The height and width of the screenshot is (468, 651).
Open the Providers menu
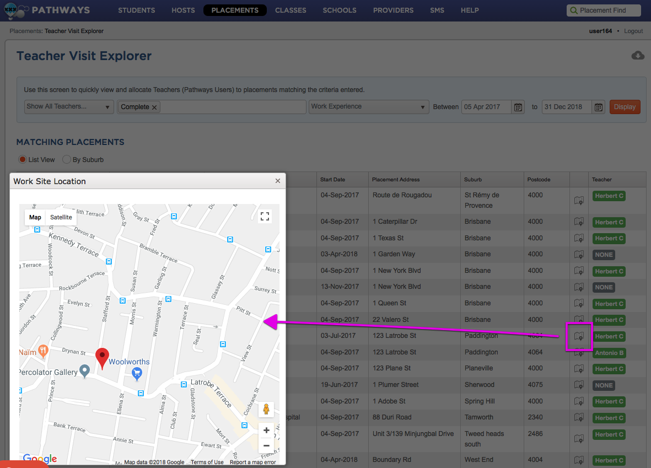tap(393, 10)
